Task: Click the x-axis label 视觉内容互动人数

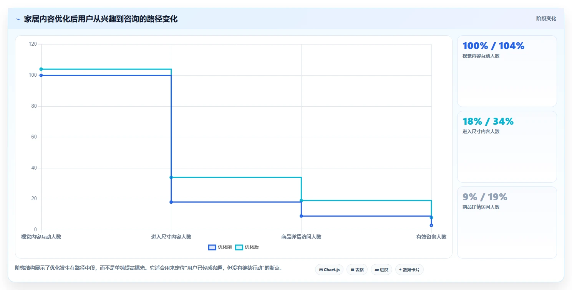Action: [41, 237]
